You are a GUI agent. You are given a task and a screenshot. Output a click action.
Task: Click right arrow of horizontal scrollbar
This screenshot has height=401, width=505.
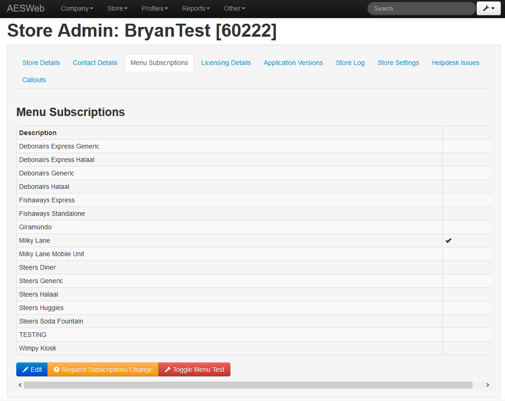point(488,385)
